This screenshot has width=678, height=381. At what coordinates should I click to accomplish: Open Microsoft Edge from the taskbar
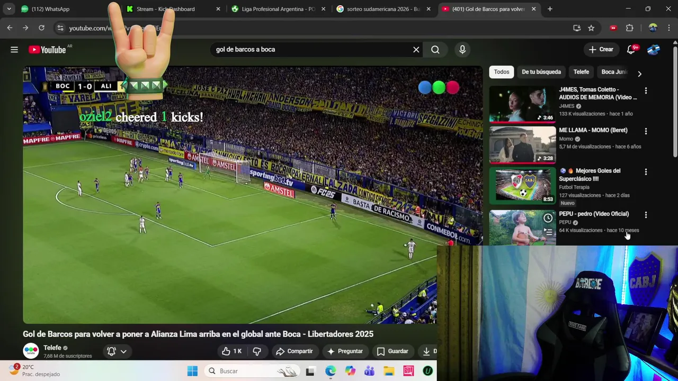point(330,371)
